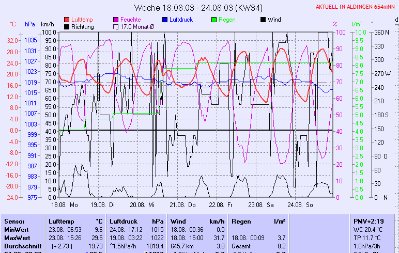399x253 pixels.
Task: Click the l/m² axis unit label
Action: pos(356,24)
